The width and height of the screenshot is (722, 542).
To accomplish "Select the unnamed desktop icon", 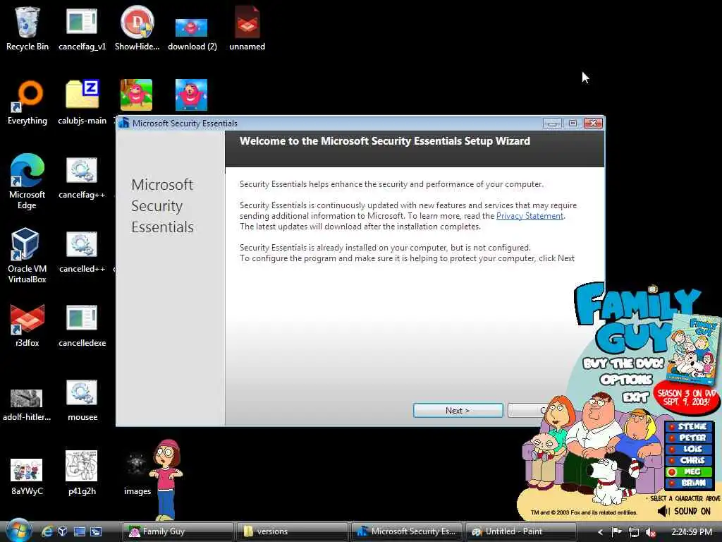I will pos(247,28).
